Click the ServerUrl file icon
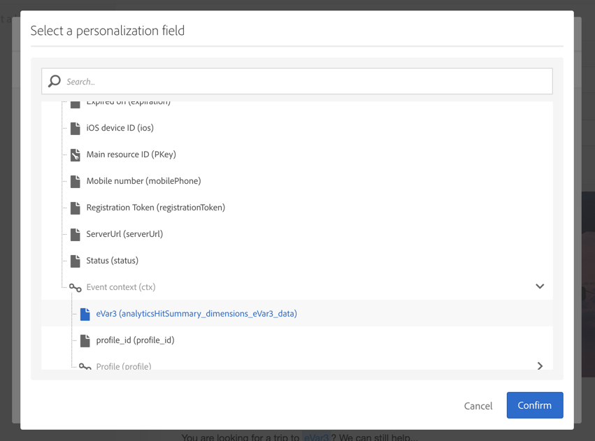The width and height of the screenshot is (595, 441). pos(76,234)
